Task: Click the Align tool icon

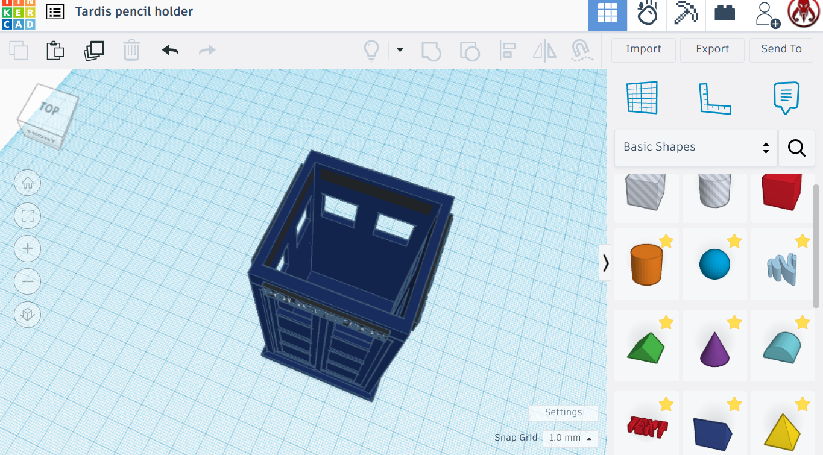Action: (508, 51)
